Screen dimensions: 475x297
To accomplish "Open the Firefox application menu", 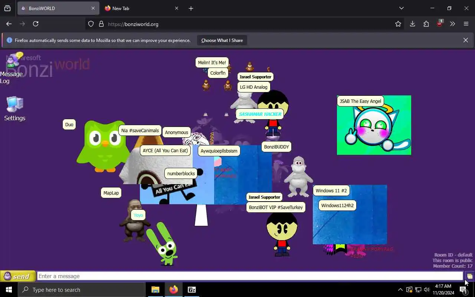I will pos(466,24).
